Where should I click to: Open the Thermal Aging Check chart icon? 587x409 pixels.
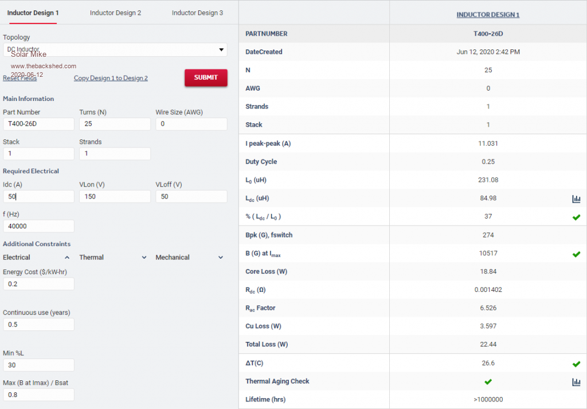pyautogui.click(x=576, y=382)
